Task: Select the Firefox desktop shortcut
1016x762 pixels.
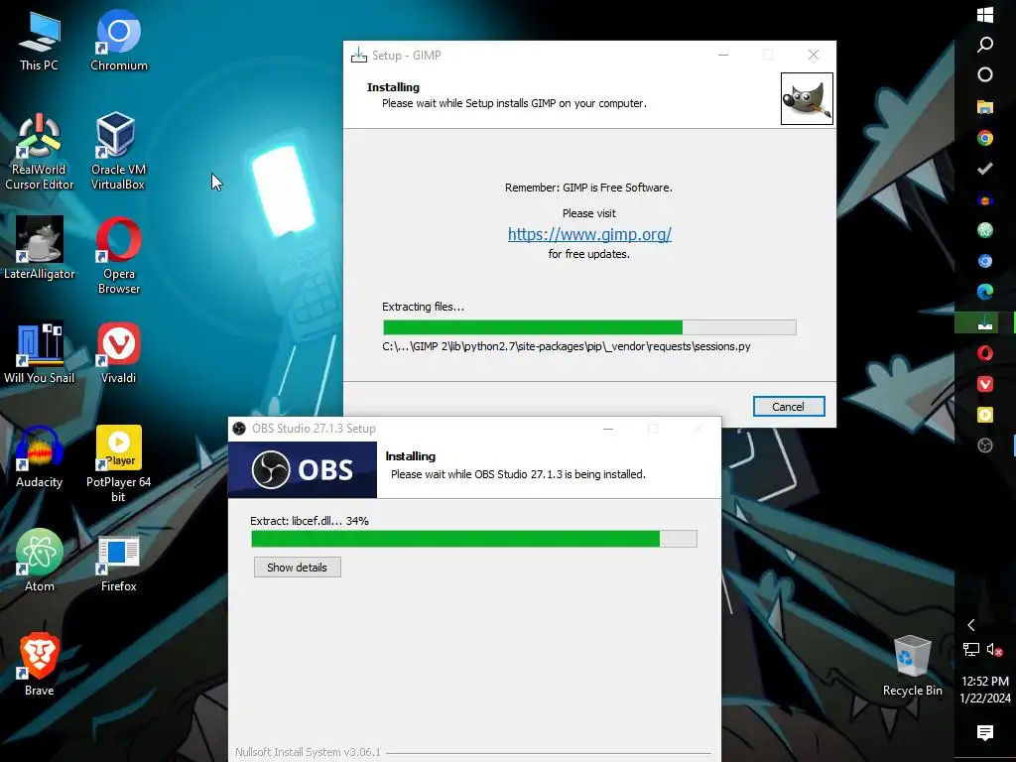Action: pyautogui.click(x=119, y=564)
